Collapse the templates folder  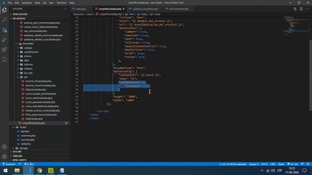[28, 44]
